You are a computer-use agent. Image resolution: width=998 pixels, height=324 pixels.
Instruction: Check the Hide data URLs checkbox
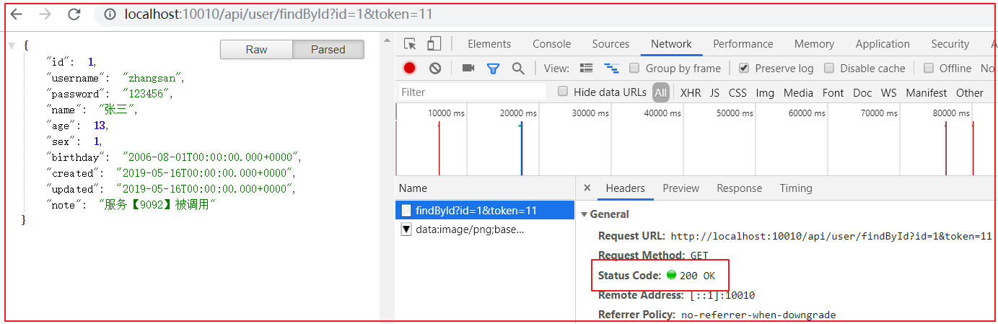click(563, 92)
